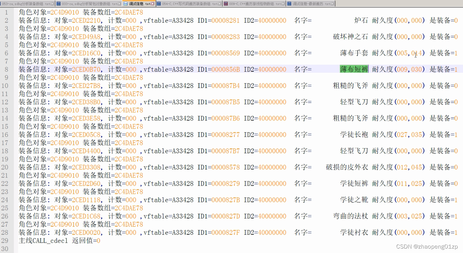Image resolution: width=463 pixels, height=253 pixels.
Task: Click ID1 value 00008277
Action: point(225,135)
